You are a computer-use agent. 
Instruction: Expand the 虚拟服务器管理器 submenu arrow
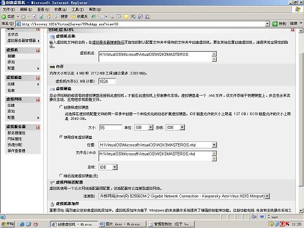click(39, 41)
